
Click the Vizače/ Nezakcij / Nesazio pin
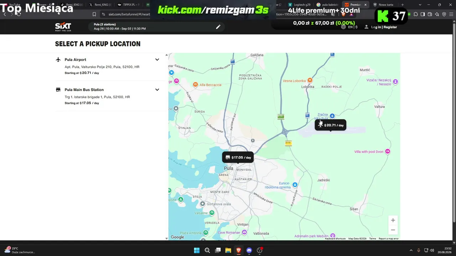click(395, 82)
